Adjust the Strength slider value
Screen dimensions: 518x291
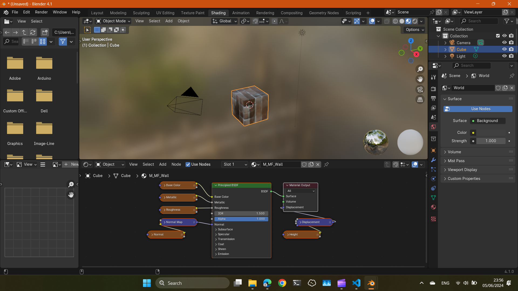point(490,141)
